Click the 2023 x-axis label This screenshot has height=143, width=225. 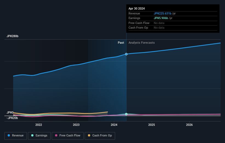(x=76, y=125)
